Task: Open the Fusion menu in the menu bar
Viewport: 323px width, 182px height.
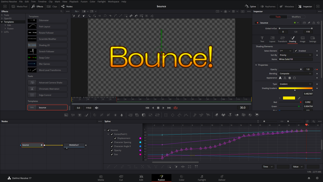Action: [84, 1]
